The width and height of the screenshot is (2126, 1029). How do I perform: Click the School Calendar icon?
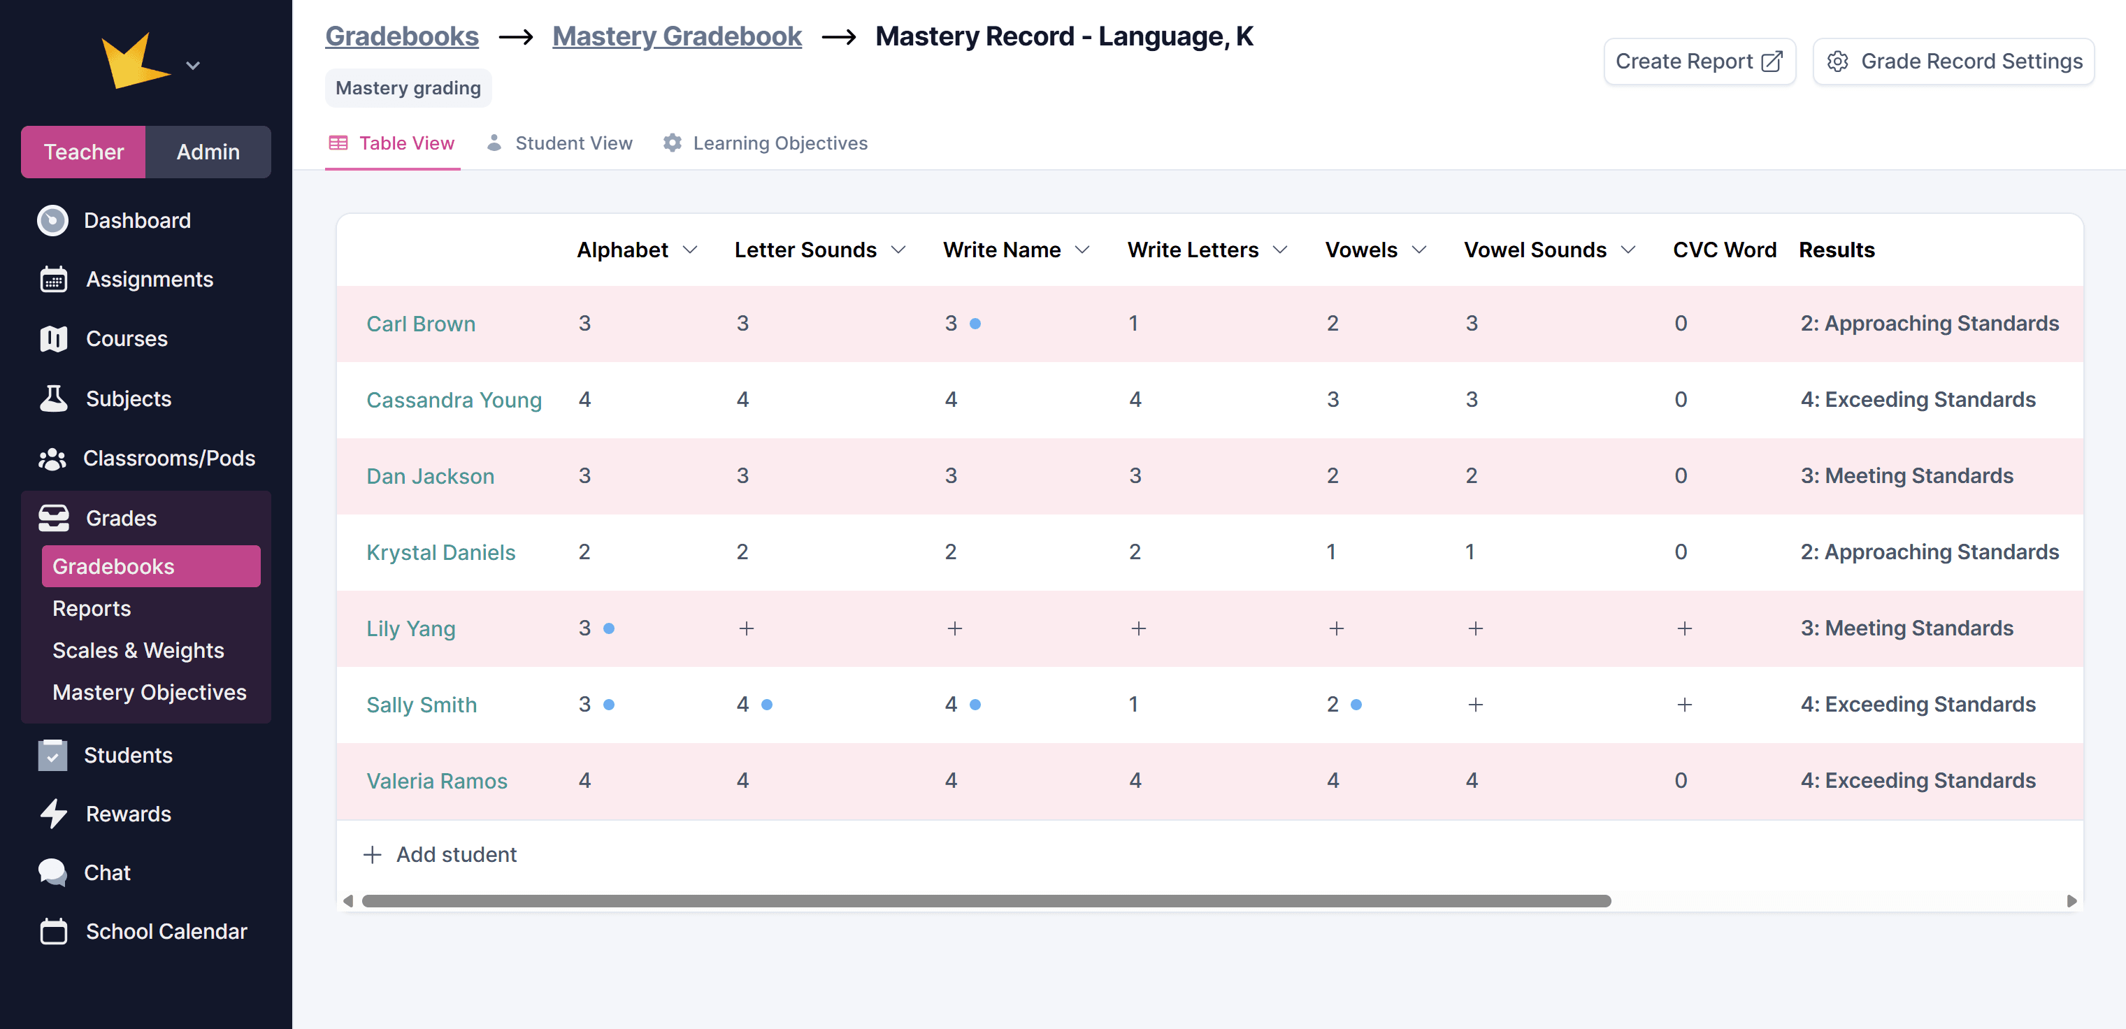pyautogui.click(x=54, y=931)
